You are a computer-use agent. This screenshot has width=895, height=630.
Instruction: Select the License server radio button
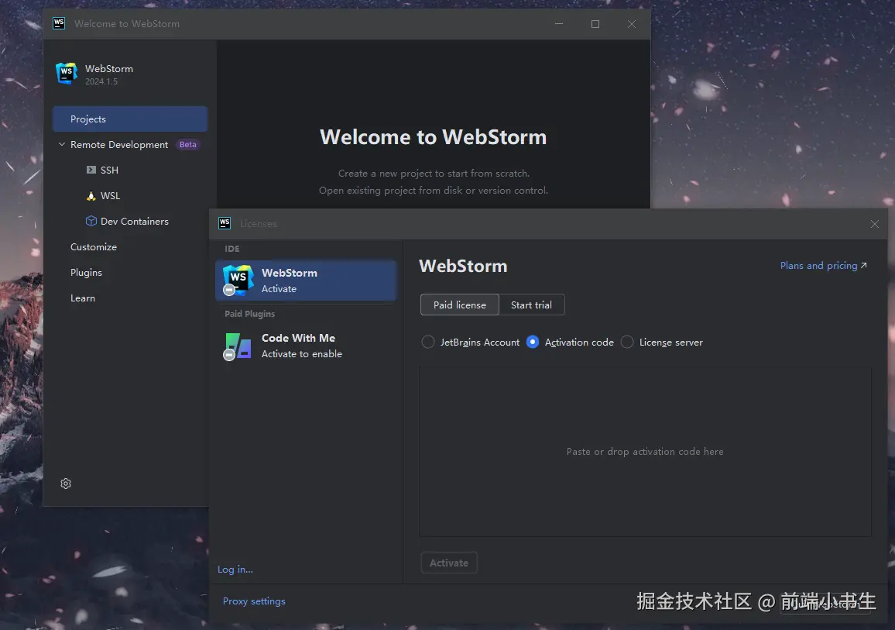(x=626, y=343)
